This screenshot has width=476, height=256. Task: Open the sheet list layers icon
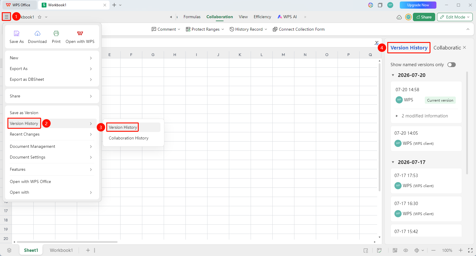pos(9,250)
